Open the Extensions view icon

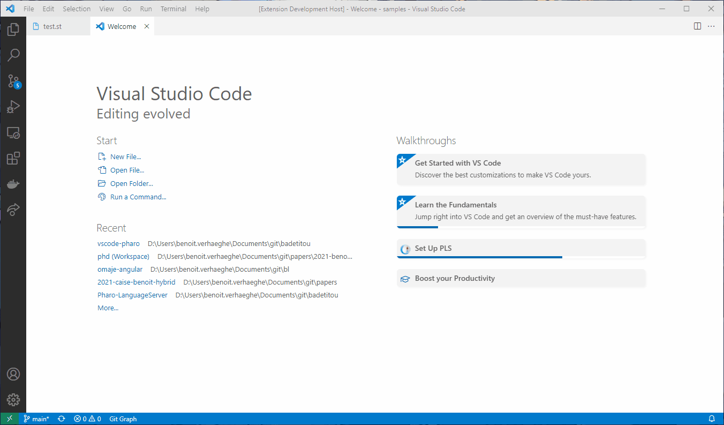tap(13, 158)
